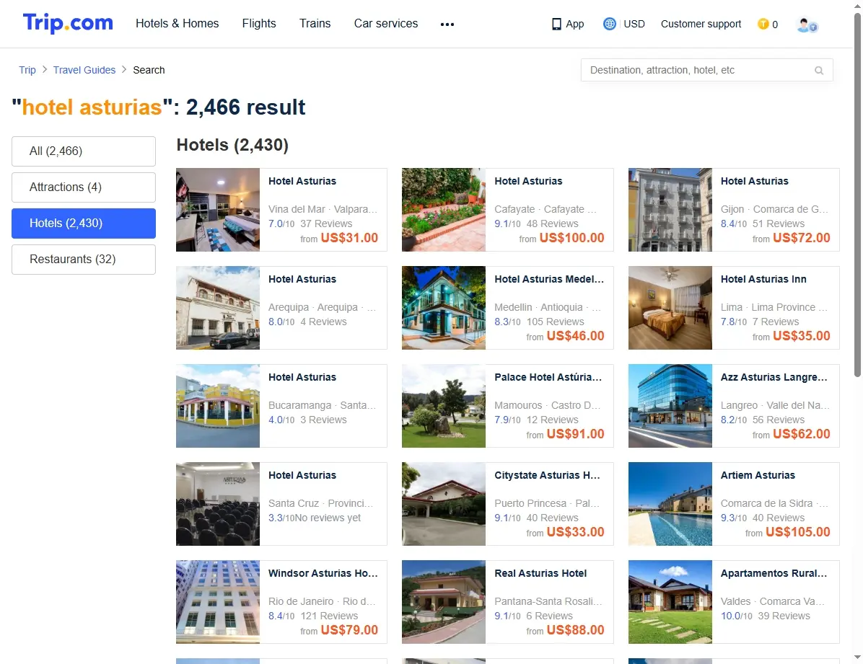Screen dimensions: 863x664
Task: Open Citystate Asturias Puerto Princesa photo
Action: tap(444, 504)
